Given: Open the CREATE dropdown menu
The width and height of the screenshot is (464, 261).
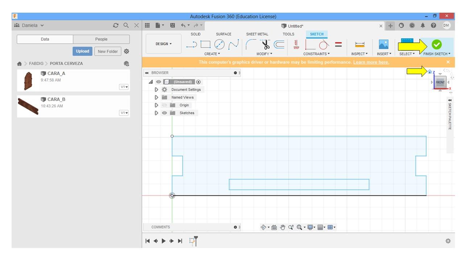Looking at the screenshot, I should [212, 54].
